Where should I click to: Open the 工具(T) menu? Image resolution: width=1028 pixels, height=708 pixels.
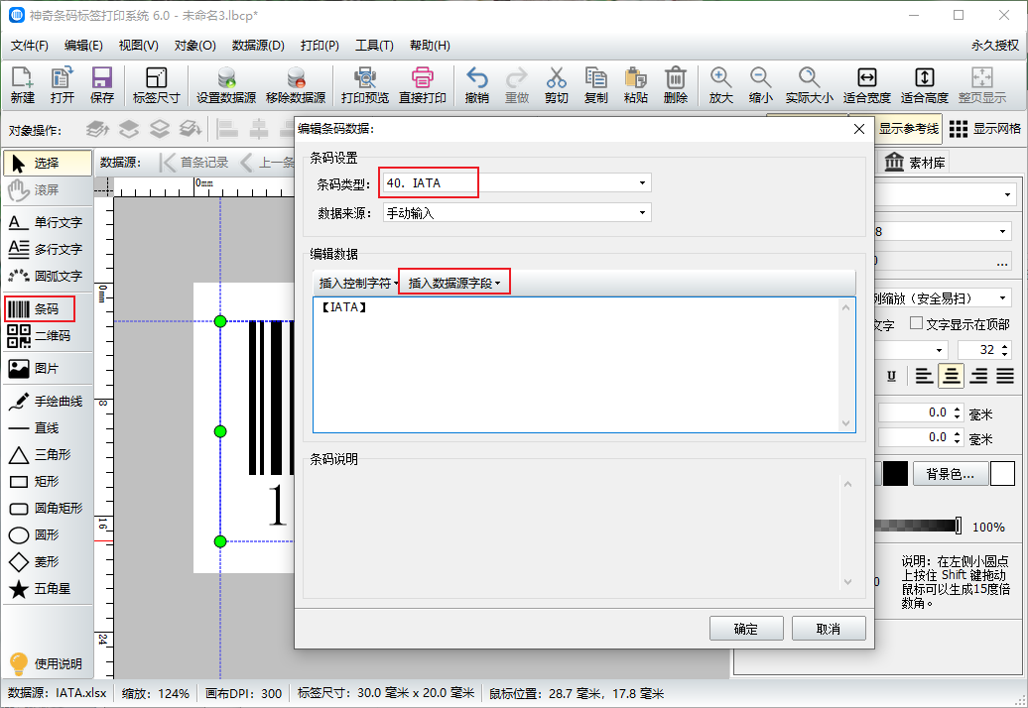click(x=374, y=46)
